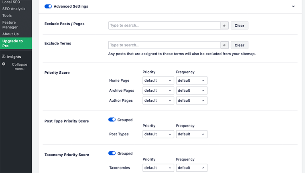Collapse Advanced Settings using the chevron

tap(293, 6)
